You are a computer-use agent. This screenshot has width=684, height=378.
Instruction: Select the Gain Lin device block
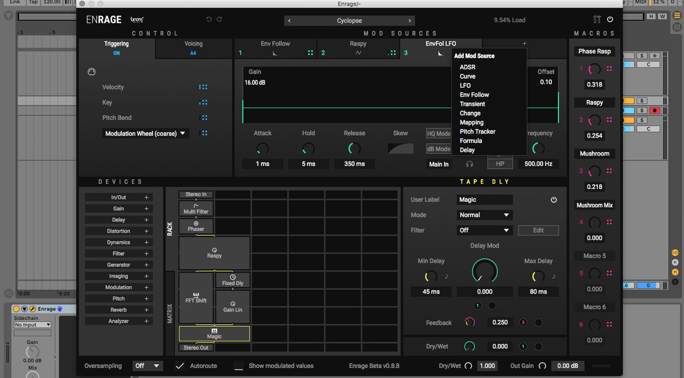pyautogui.click(x=233, y=307)
